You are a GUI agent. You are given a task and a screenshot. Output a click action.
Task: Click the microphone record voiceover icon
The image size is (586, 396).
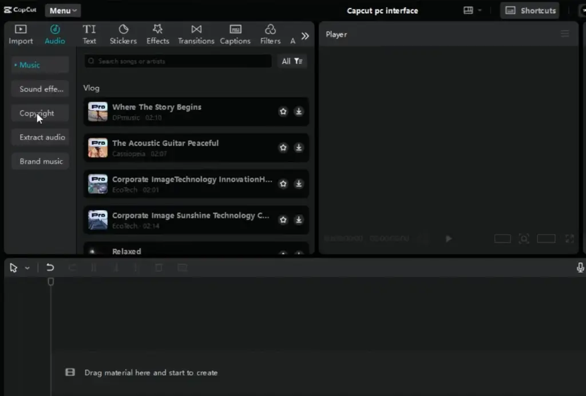click(x=580, y=268)
